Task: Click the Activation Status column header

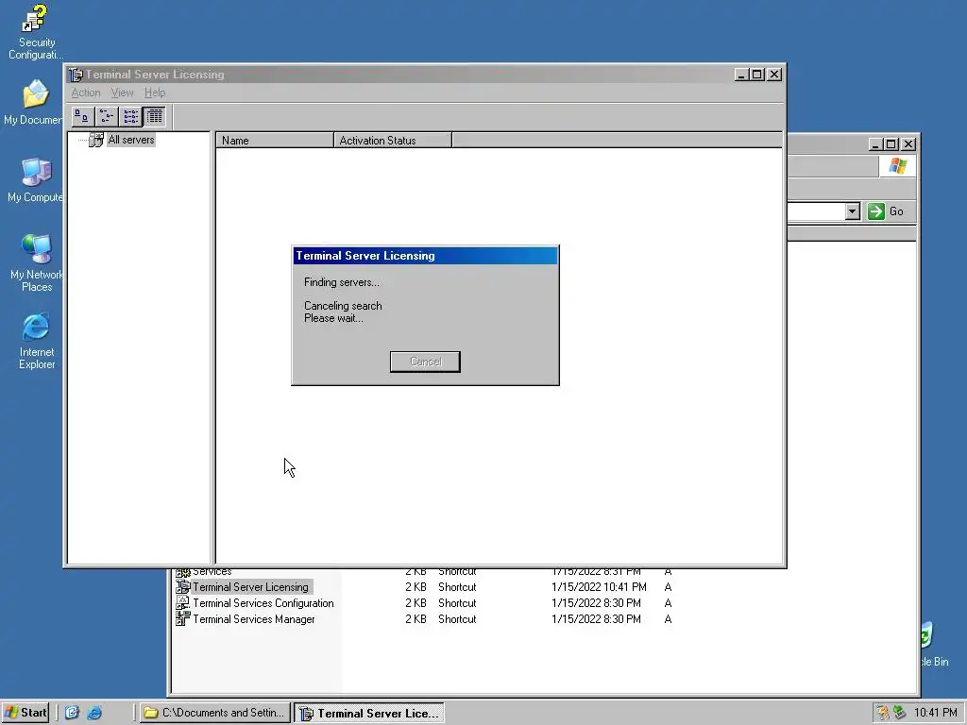Action: click(x=393, y=141)
